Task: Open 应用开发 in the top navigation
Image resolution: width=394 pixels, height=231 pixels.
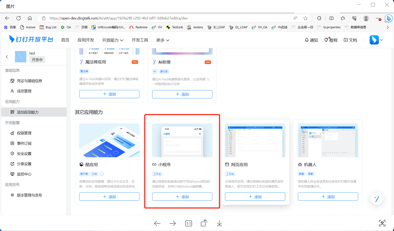Action: 86,40
